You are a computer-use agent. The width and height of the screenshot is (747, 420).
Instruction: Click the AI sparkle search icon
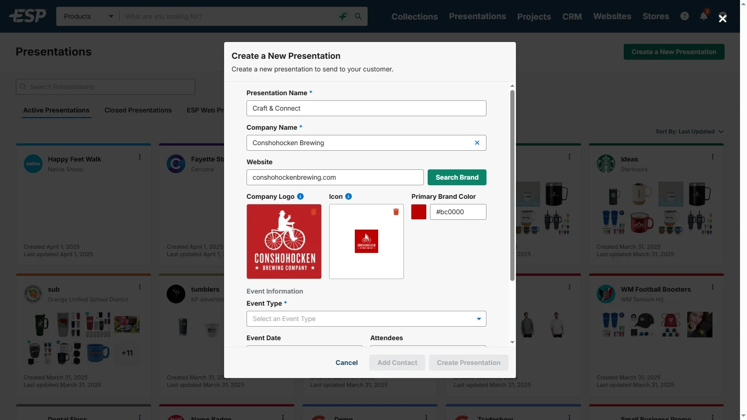click(343, 16)
